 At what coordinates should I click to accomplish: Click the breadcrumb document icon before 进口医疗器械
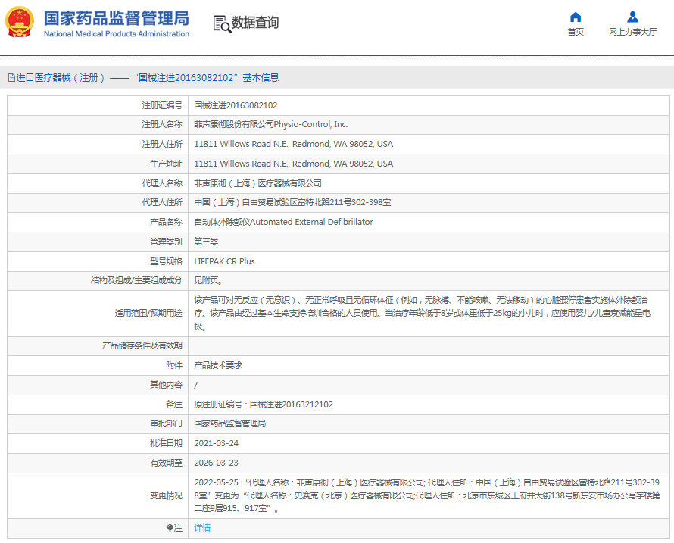click(11, 78)
